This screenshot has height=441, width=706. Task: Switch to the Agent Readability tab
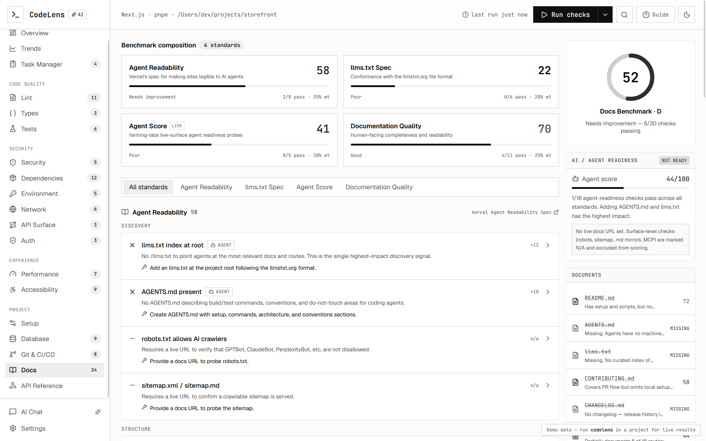point(206,187)
